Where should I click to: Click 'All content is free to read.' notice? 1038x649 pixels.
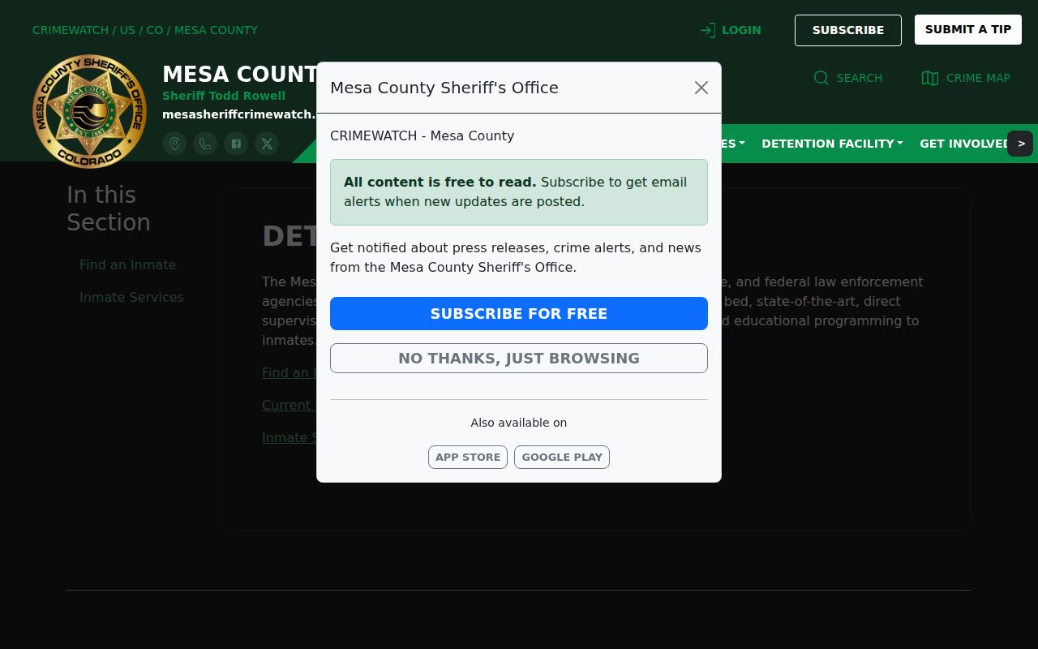tap(519, 192)
